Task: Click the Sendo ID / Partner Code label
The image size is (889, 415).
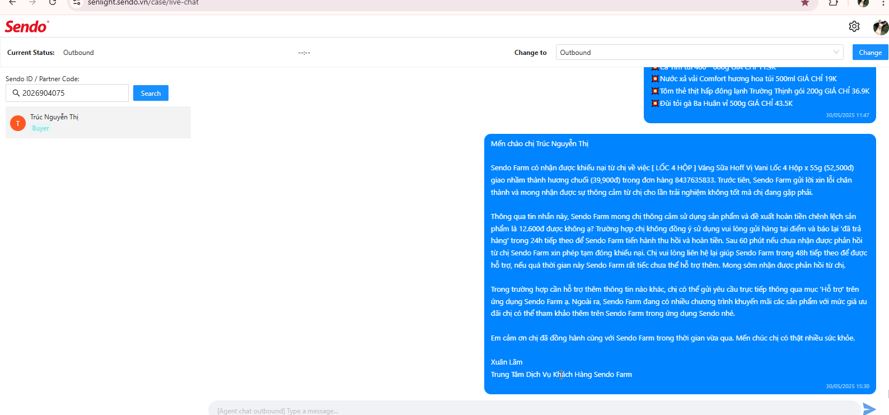Action: pos(43,79)
